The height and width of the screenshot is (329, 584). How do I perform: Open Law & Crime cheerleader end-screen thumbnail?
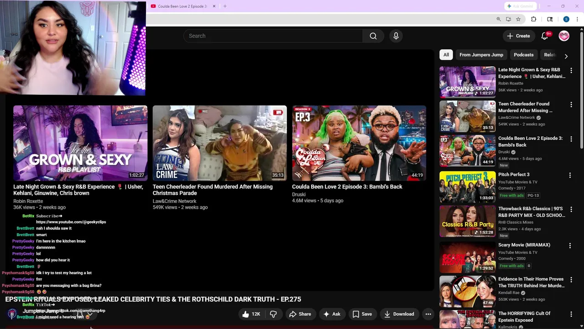[x=219, y=143]
